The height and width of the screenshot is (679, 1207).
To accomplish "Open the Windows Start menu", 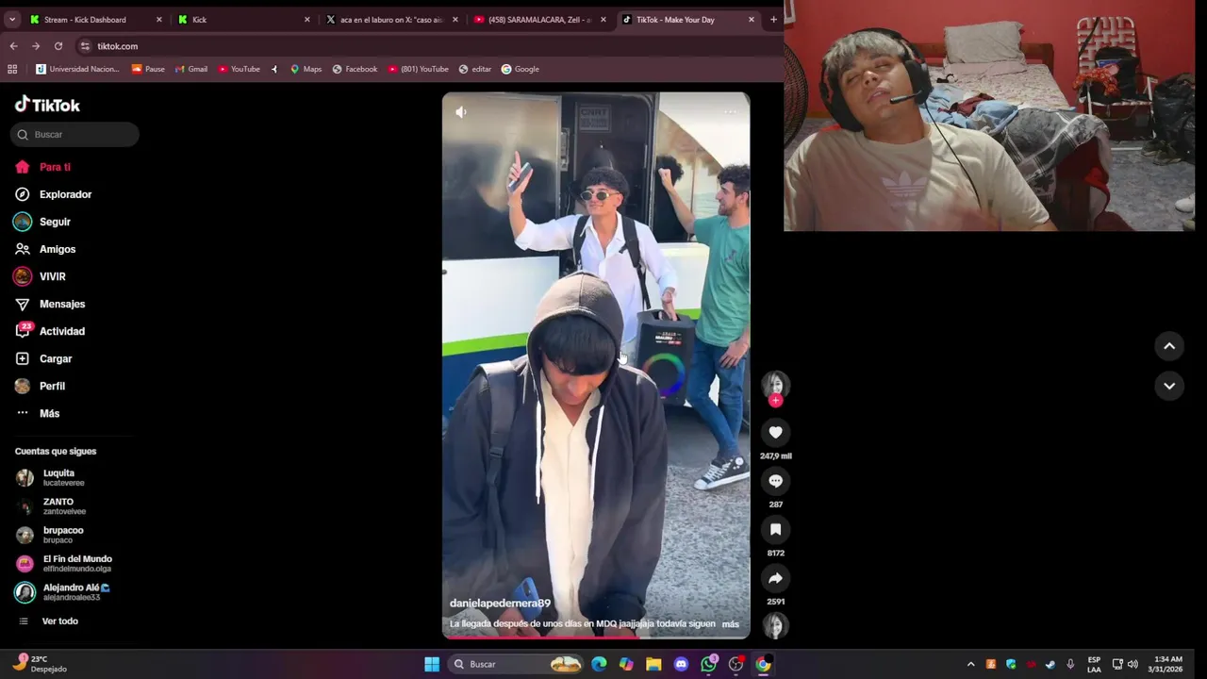I will pos(431,664).
